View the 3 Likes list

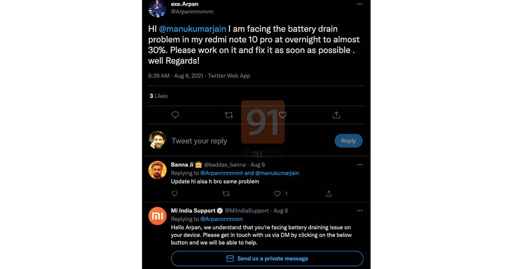coord(159,96)
